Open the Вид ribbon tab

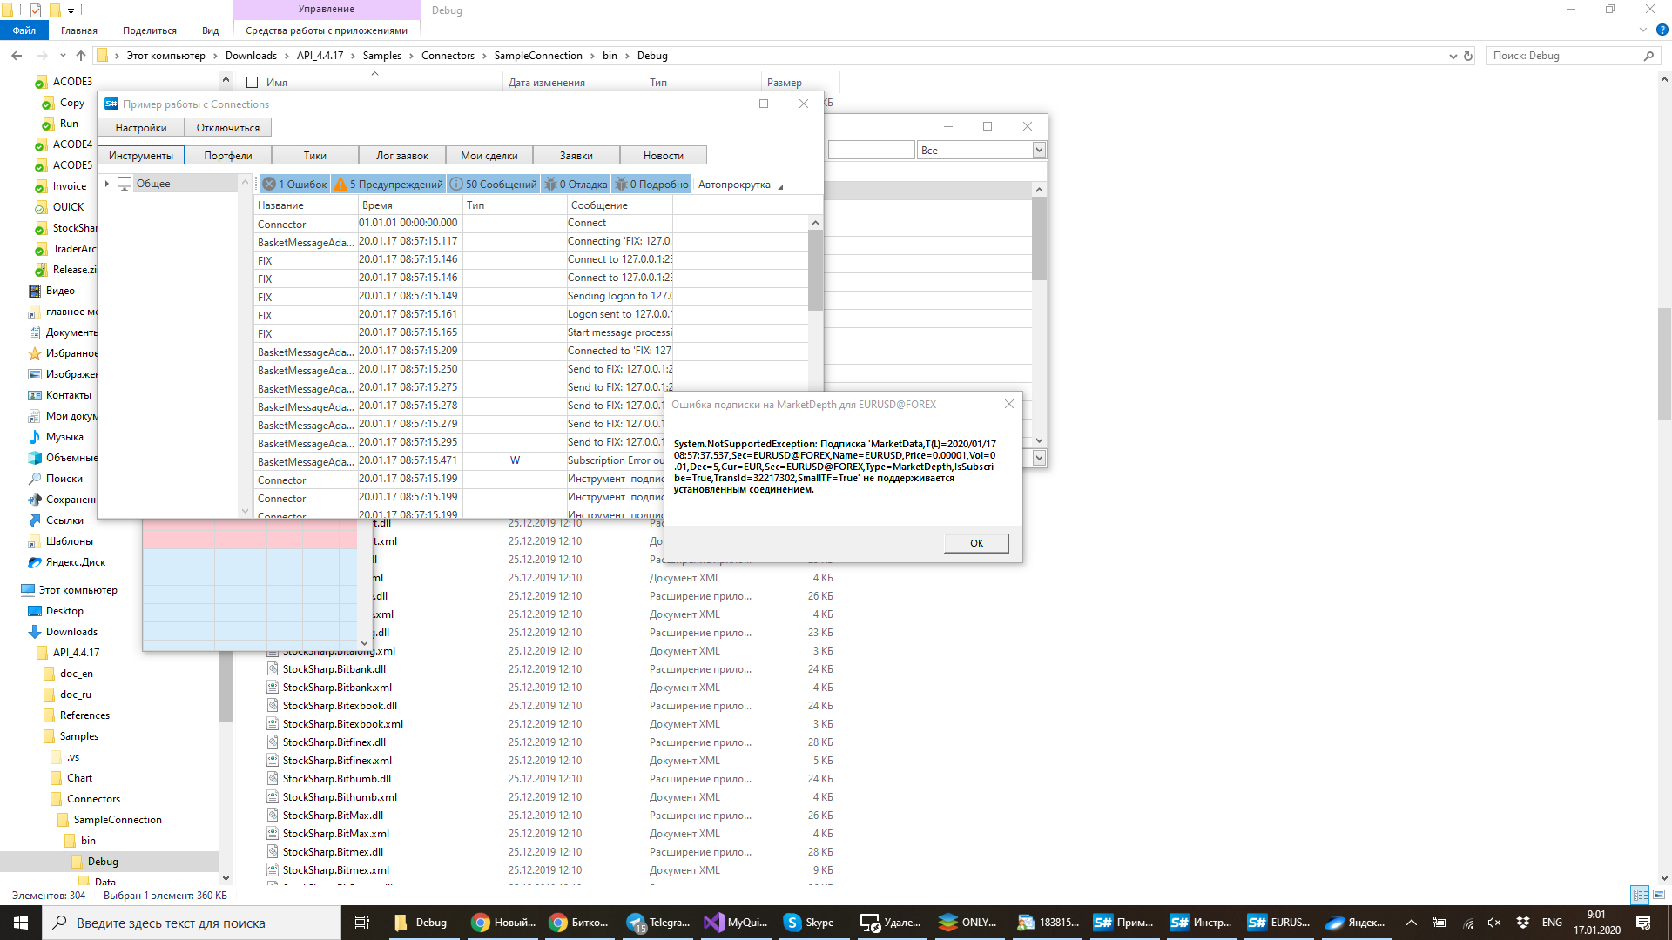point(210,30)
